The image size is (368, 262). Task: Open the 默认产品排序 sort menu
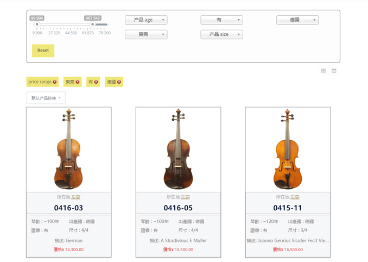(46, 98)
